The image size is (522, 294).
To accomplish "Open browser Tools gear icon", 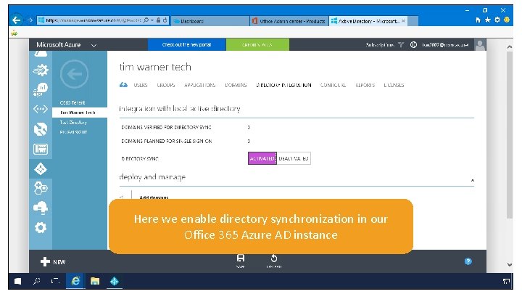I will click(497, 20).
